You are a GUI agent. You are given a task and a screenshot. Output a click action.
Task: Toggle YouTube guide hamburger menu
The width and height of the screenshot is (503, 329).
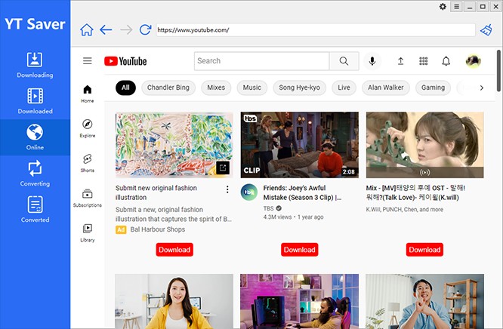point(88,61)
